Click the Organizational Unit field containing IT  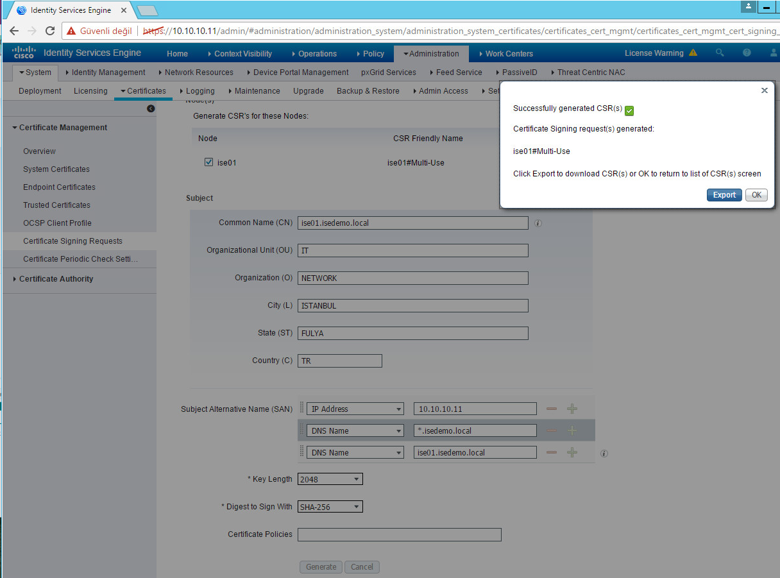click(x=413, y=250)
